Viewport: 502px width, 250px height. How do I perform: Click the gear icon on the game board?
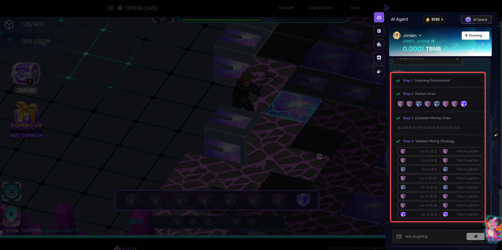click(319, 157)
